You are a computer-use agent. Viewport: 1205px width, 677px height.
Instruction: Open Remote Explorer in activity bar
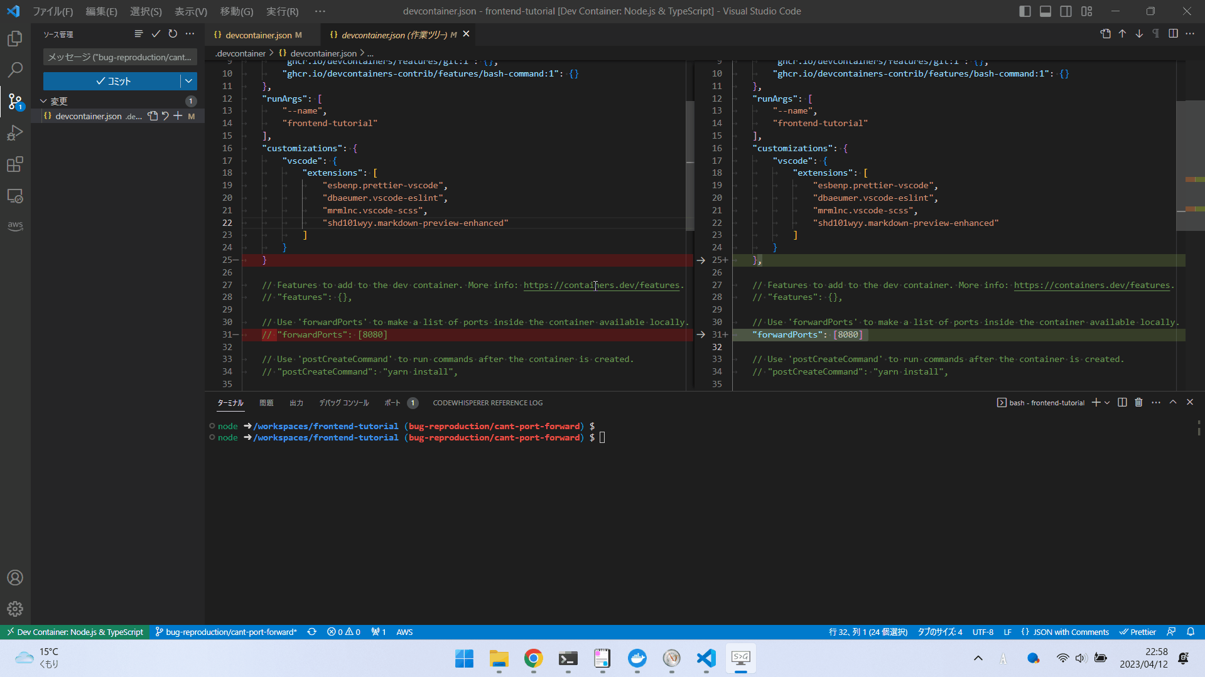pos(15,196)
